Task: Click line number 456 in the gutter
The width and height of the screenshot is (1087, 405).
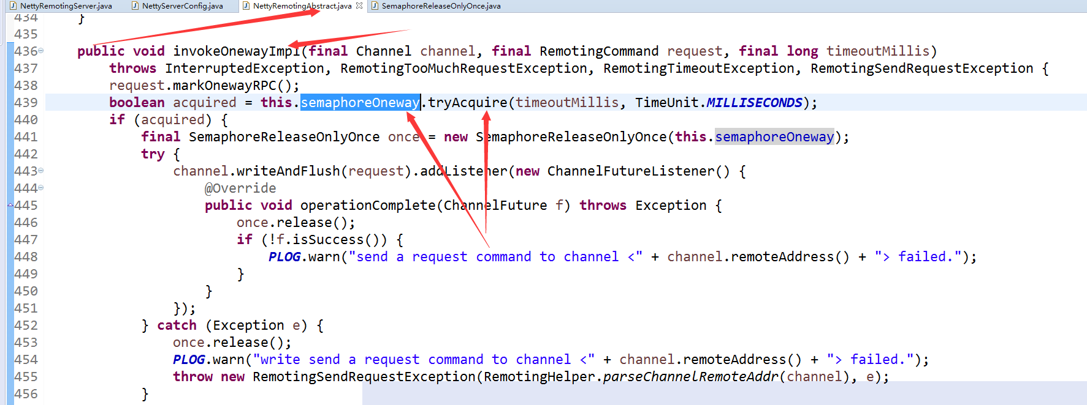Action: [26, 393]
